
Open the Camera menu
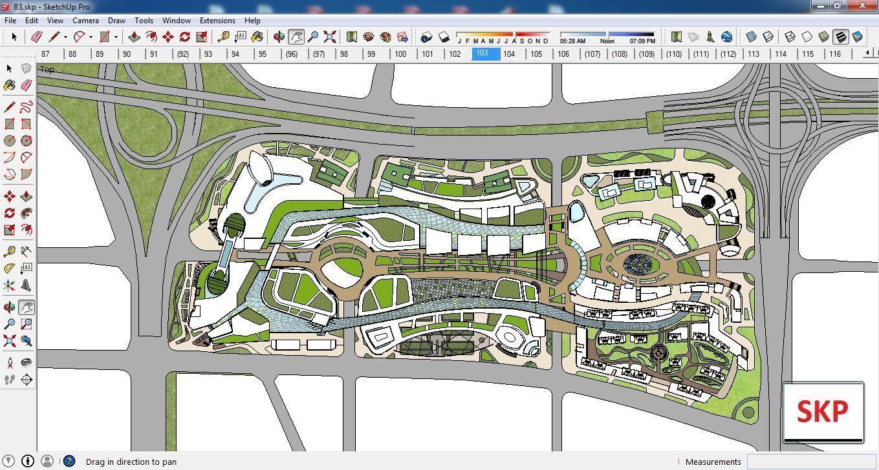85,20
